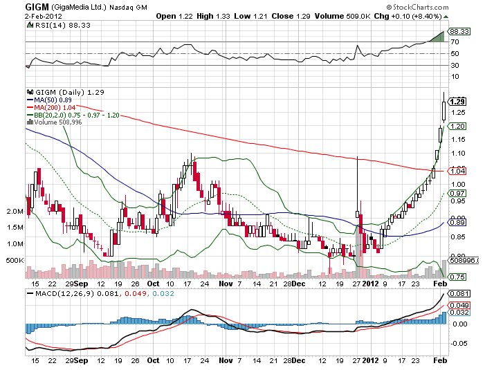The image size is (494, 370).
Task: Click the 1.29 last price tag
Action: 457,102
